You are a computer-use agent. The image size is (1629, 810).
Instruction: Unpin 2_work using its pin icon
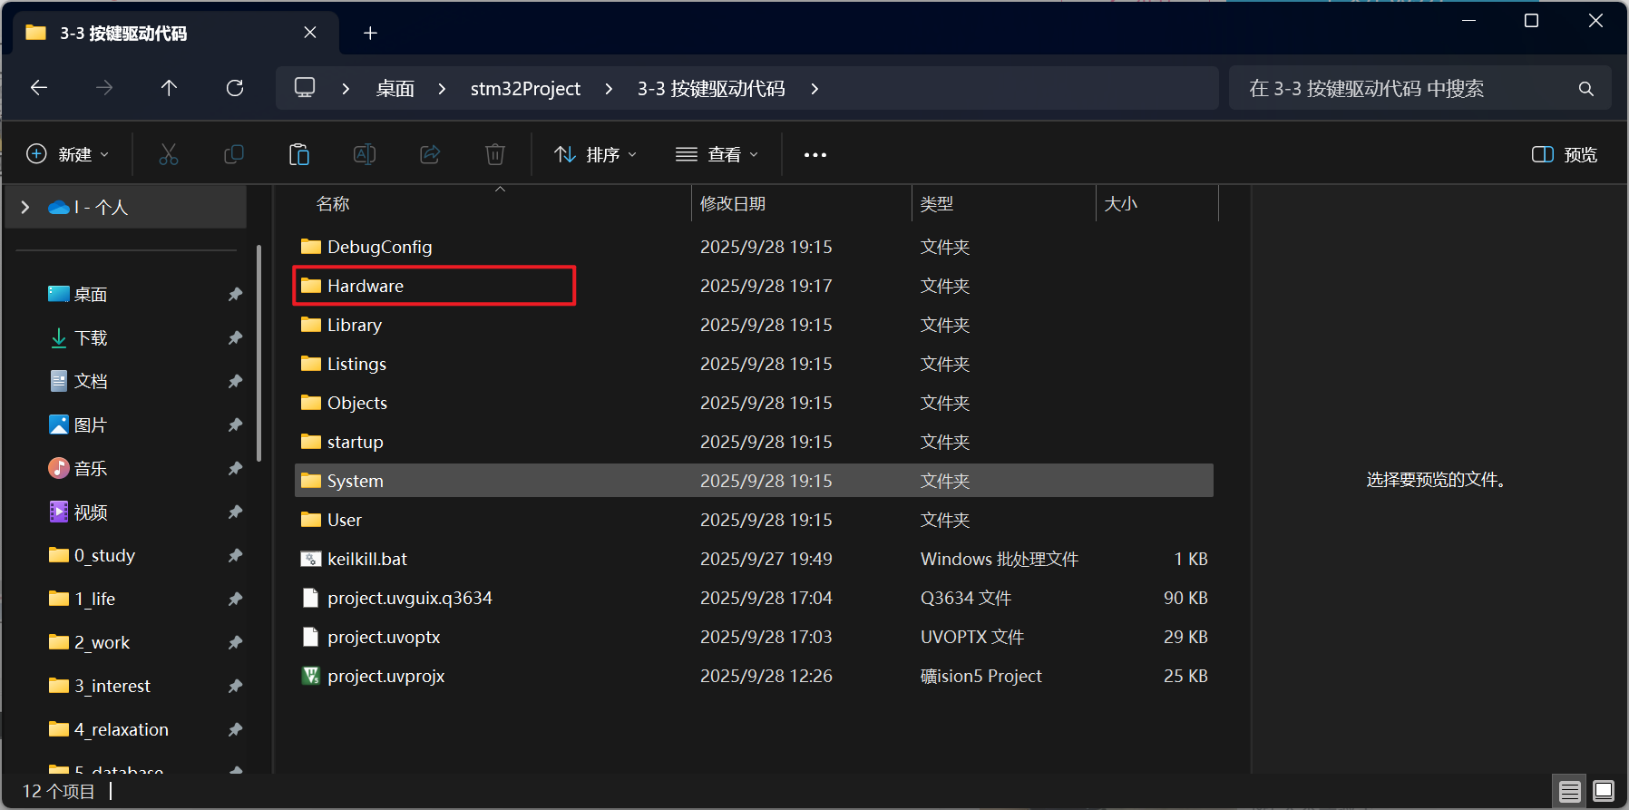[235, 642]
